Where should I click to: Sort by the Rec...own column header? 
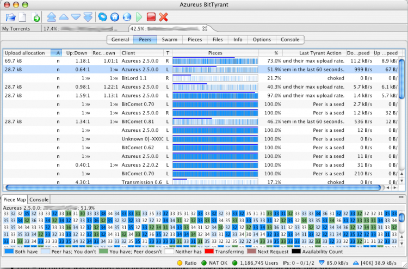(106, 53)
